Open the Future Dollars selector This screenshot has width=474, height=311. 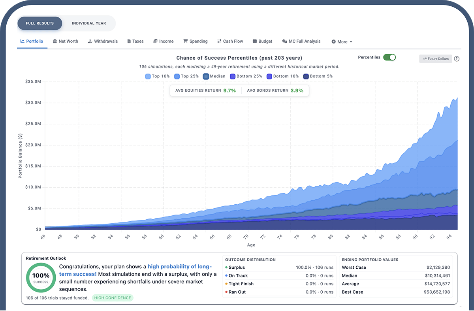click(x=435, y=58)
